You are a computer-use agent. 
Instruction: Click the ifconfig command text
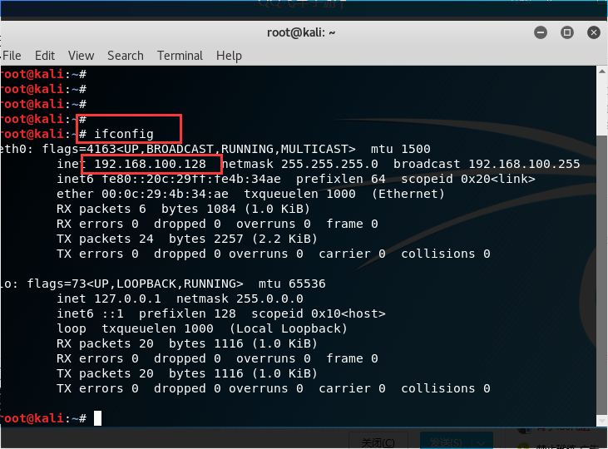point(124,134)
